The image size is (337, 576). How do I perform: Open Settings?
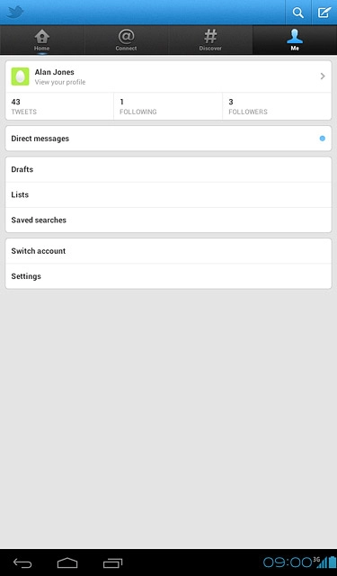tap(168, 276)
